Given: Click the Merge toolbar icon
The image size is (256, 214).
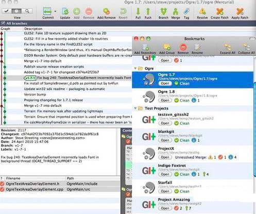Looking at the screenshot, I should coord(176,11).
